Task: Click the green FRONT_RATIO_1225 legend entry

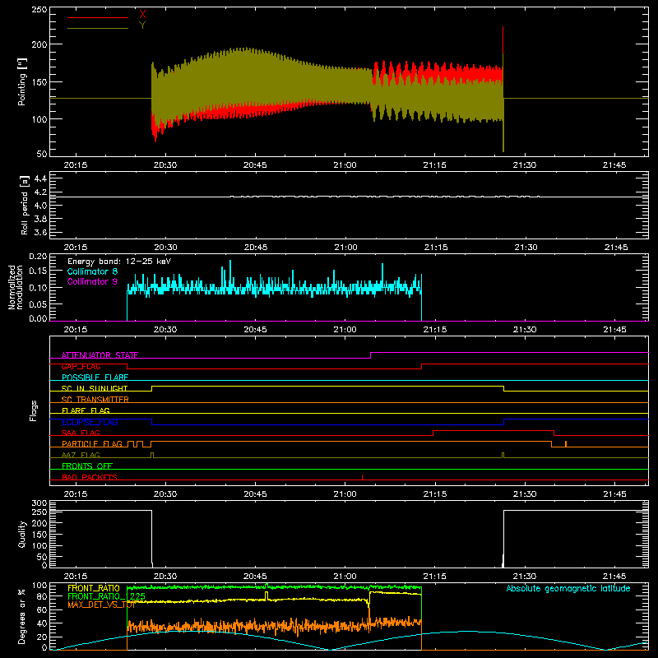Action: pos(106,596)
